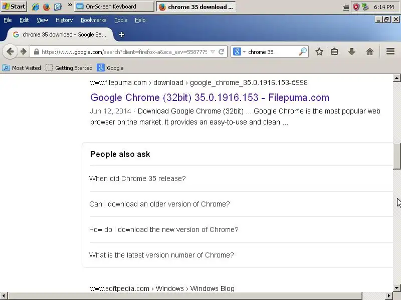The width and height of the screenshot is (401, 300).
Task: Click the URL address bar
Action: coord(124,52)
